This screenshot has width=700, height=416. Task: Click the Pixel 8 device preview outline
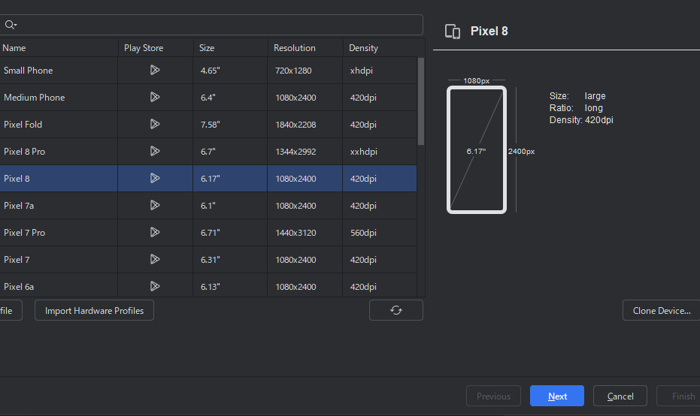[477, 150]
